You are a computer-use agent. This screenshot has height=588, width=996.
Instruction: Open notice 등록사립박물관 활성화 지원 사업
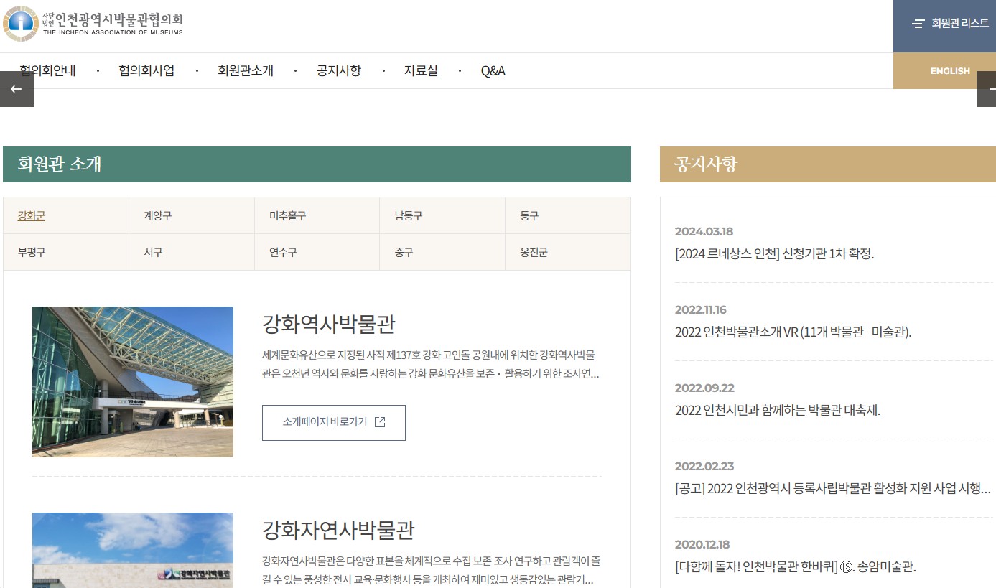[833, 488]
